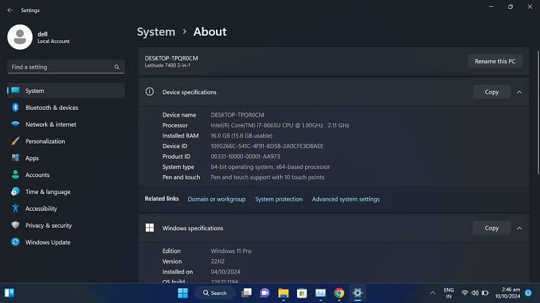Open Privacy & security settings
Viewport: 540px width, 303px height.
[x=48, y=226]
